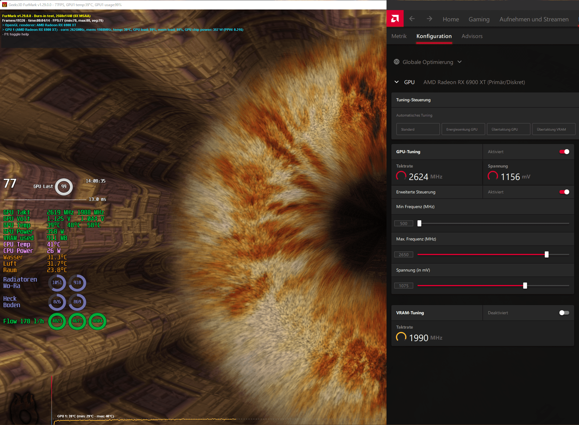The image size is (579, 425).
Task: Switch to the Metrik tab
Action: coord(399,36)
